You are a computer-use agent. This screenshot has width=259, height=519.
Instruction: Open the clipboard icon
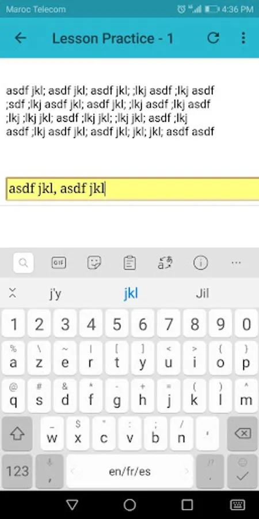(x=129, y=263)
